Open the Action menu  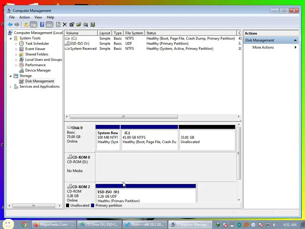point(24,17)
